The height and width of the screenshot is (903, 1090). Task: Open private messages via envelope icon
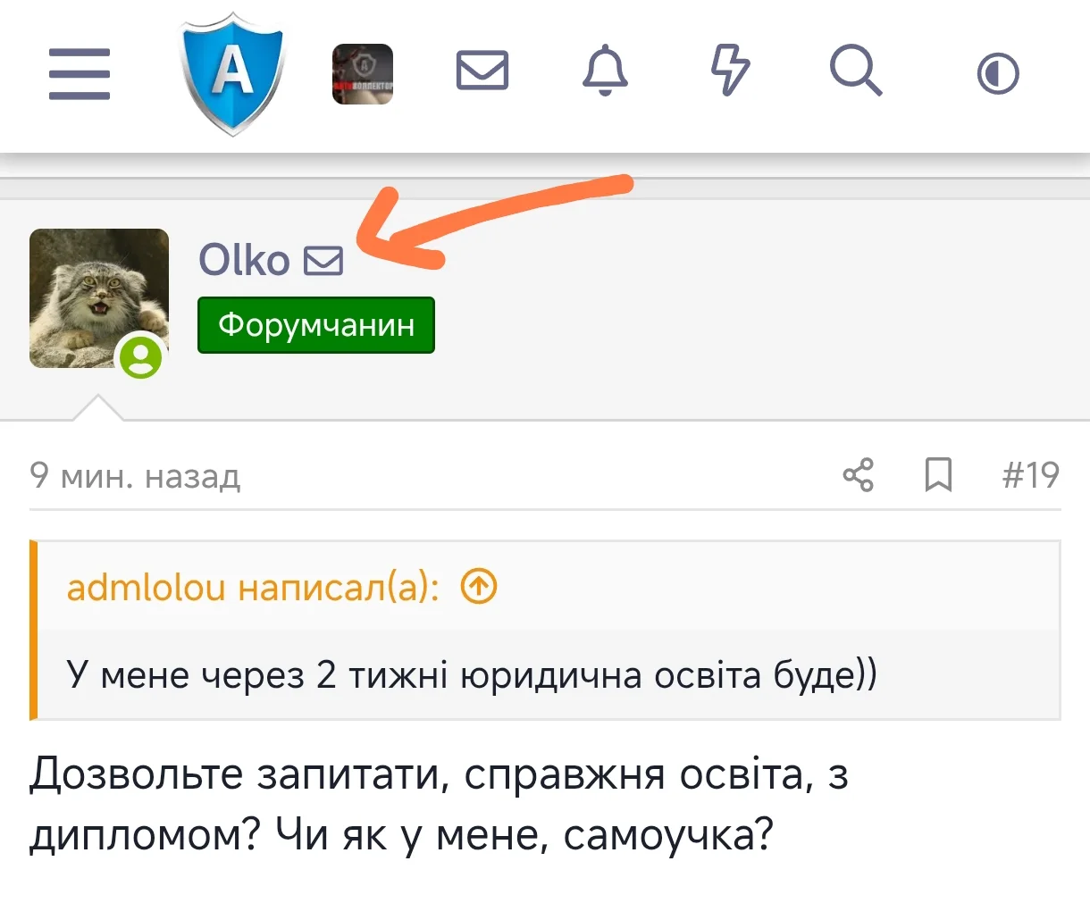coord(482,71)
